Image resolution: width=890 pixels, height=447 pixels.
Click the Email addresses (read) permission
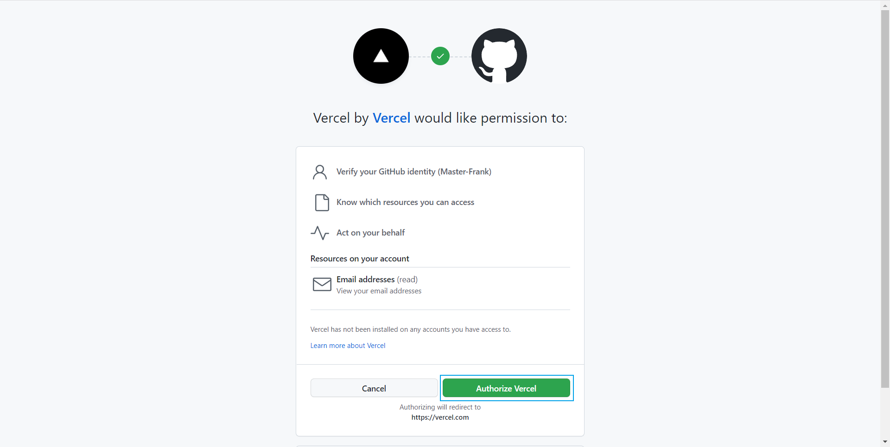(377, 279)
